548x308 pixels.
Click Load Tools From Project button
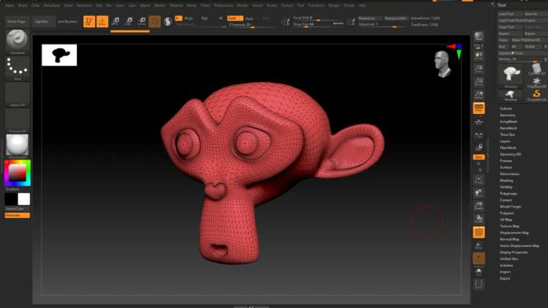coord(523,20)
